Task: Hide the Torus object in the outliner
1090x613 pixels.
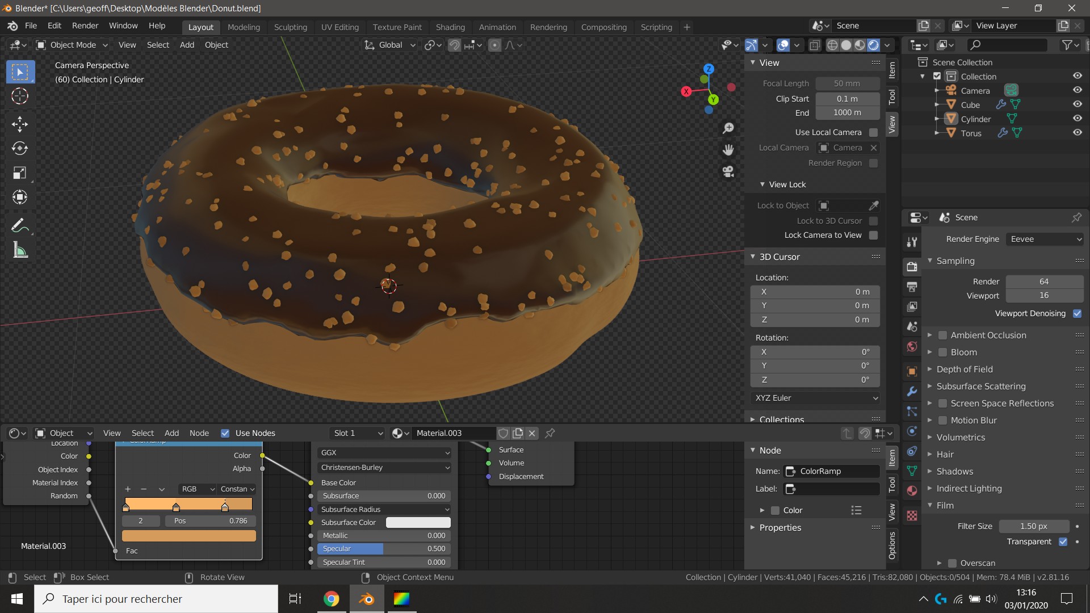Action: point(1077,132)
